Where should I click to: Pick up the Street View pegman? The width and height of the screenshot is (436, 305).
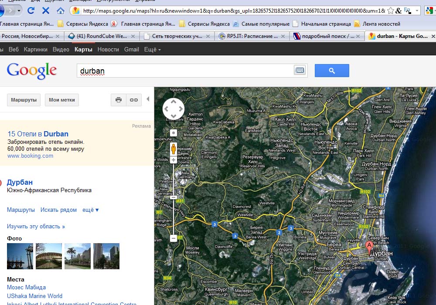tap(174, 149)
